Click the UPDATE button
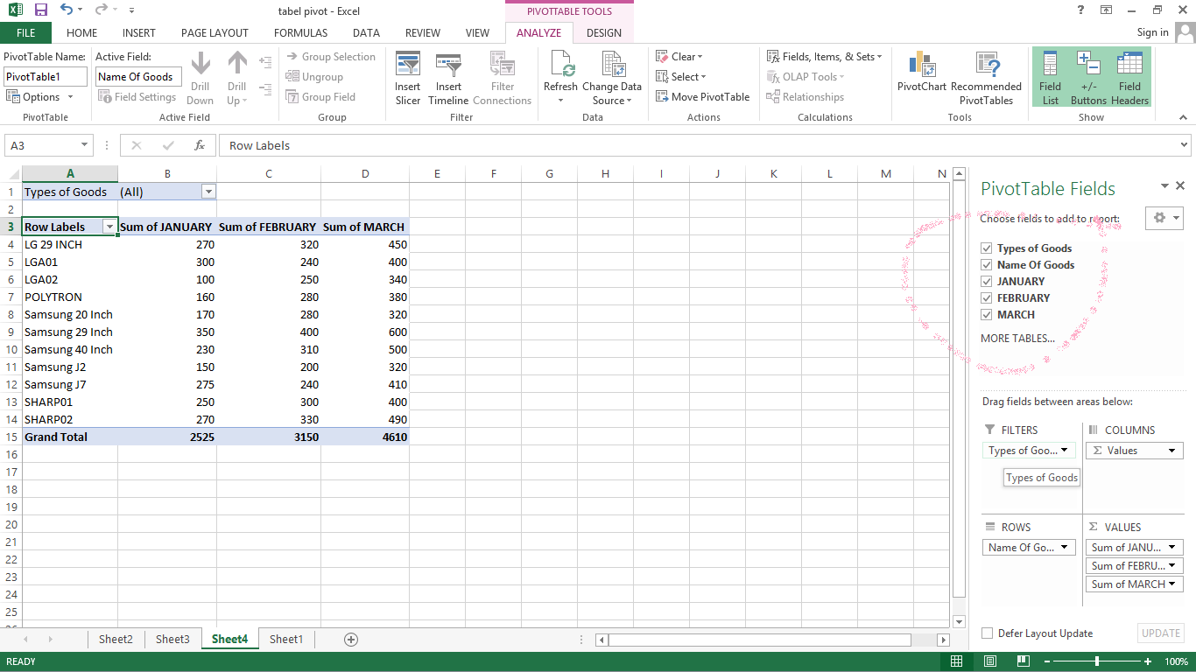The height and width of the screenshot is (672, 1196). 1160,633
